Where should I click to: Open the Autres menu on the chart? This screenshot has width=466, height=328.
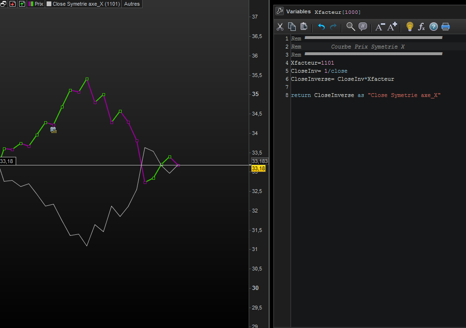point(132,4)
